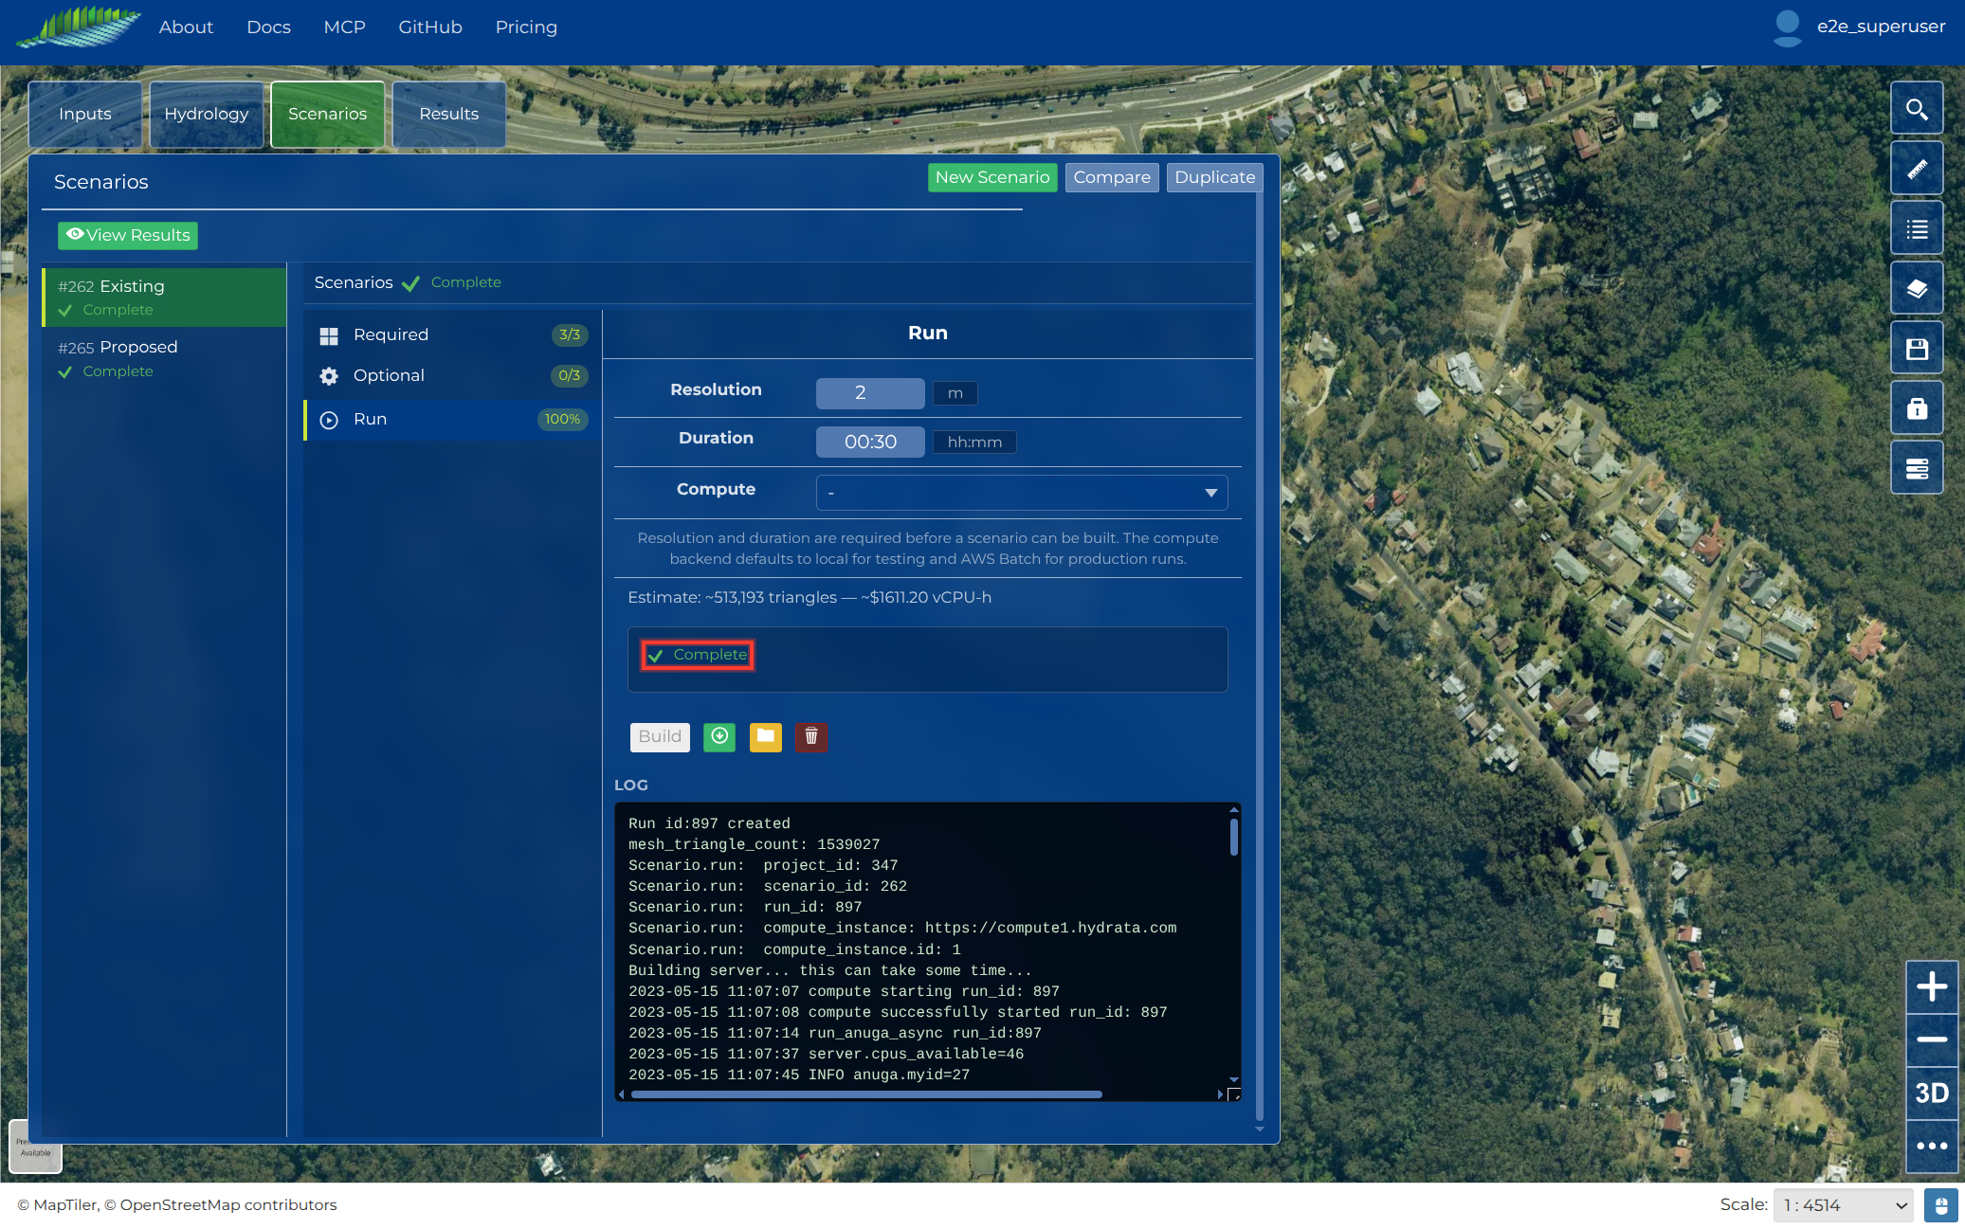The height and width of the screenshot is (1229, 1965).
Task: Open the map Scale dropdown
Action: (x=1843, y=1204)
